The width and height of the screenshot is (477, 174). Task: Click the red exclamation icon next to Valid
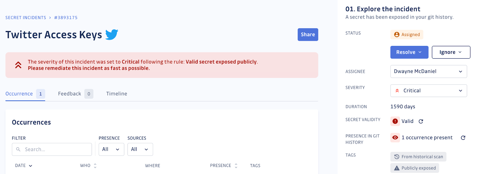(395, 121)
